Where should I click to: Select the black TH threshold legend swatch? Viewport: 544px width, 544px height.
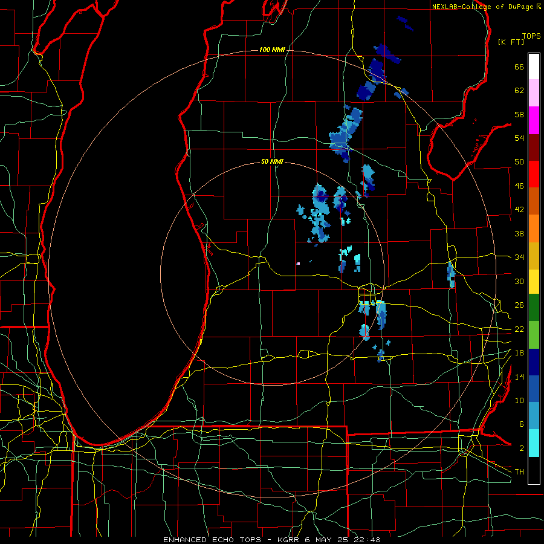534,470
